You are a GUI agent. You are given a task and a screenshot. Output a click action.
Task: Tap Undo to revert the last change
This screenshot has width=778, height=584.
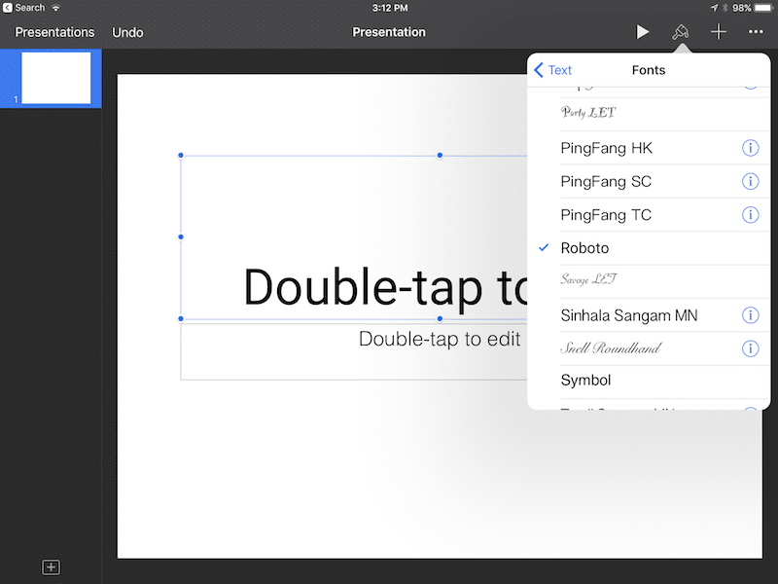click(x=127, y=31)
